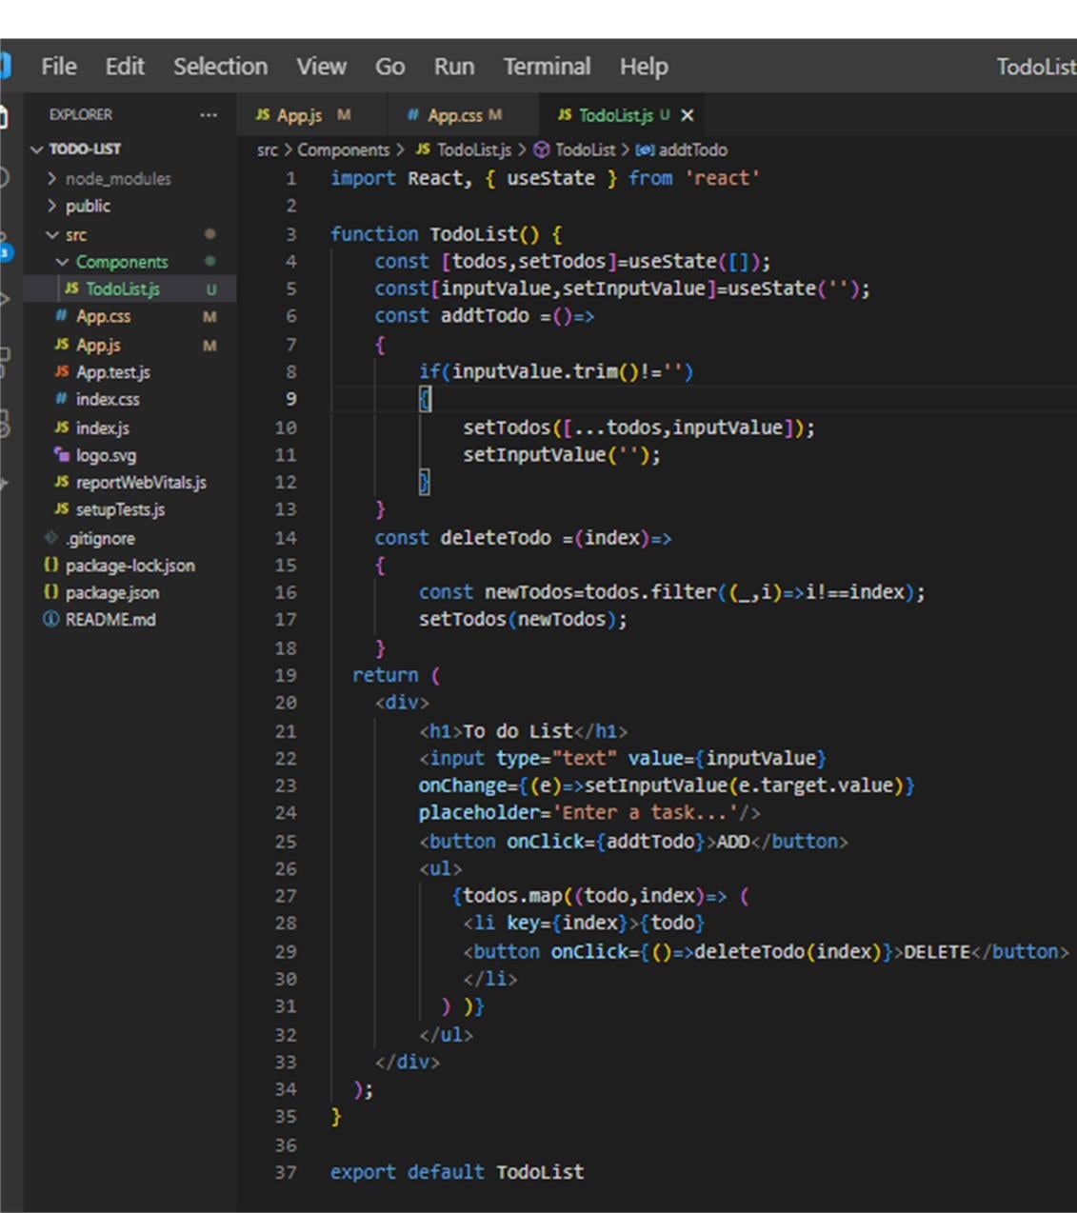Open the Selection menu
Screen dimensions: 1077x1213
(x=220, y=67)
